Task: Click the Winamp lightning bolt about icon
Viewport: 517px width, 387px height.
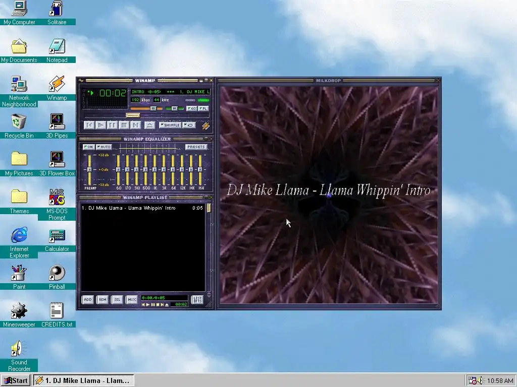Action: coord(205,125)
